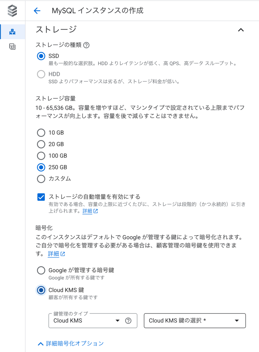The height and width of the screenshot is (352, 259).
Task: Click help icon in 鍵管理のタイプ field
Action: (x=128, y=321)
